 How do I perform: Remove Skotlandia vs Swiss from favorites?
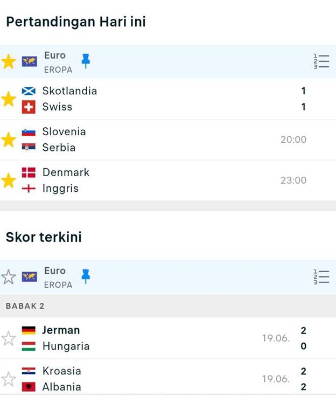[9, 99]
